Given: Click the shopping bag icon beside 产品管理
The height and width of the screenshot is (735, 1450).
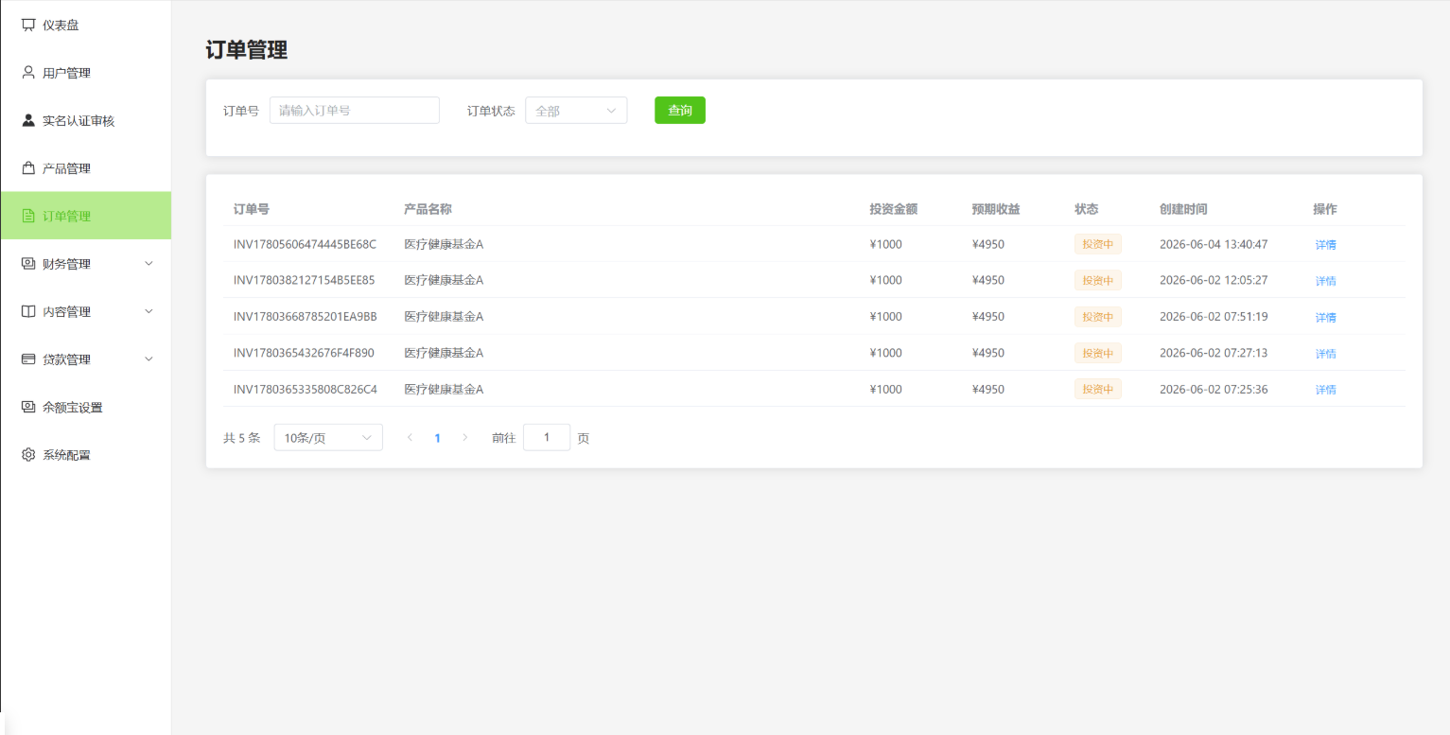Looking at the screenshot, I should (x=28, y=168).
